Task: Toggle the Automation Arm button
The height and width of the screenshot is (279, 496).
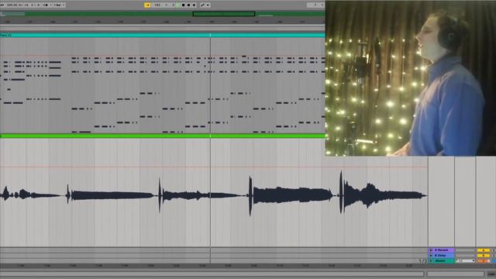Action: click(203, 5)
